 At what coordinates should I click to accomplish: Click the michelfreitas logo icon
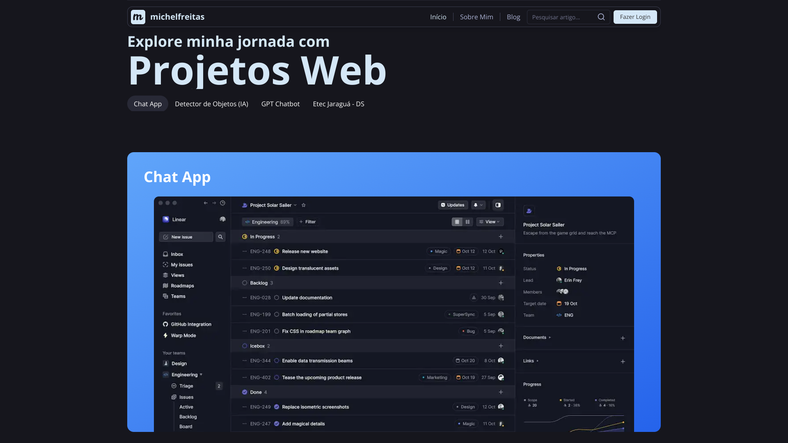pos(138,17)
